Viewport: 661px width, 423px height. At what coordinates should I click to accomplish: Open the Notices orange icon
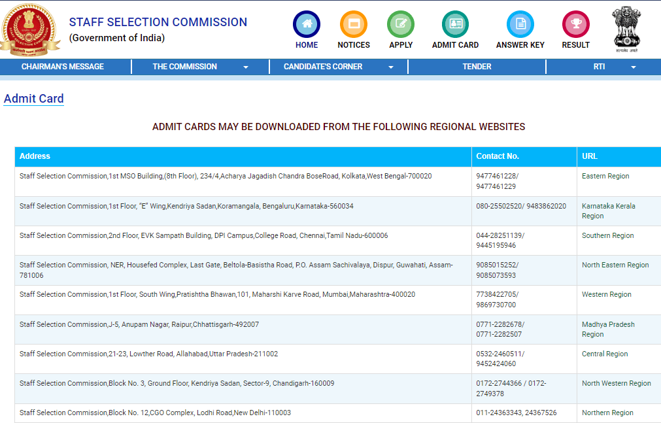coord(354,24)
